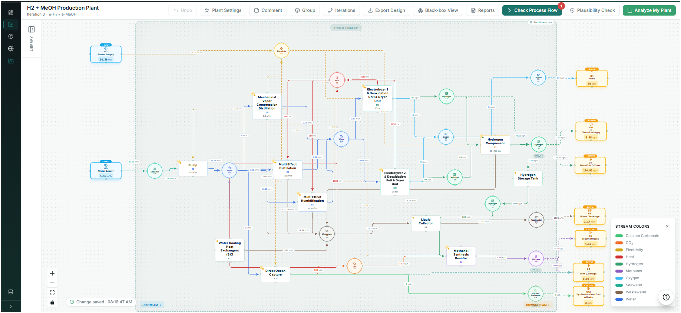Close the Stream Colors legend
Viewport: 681px width, 313px height.
667,226
